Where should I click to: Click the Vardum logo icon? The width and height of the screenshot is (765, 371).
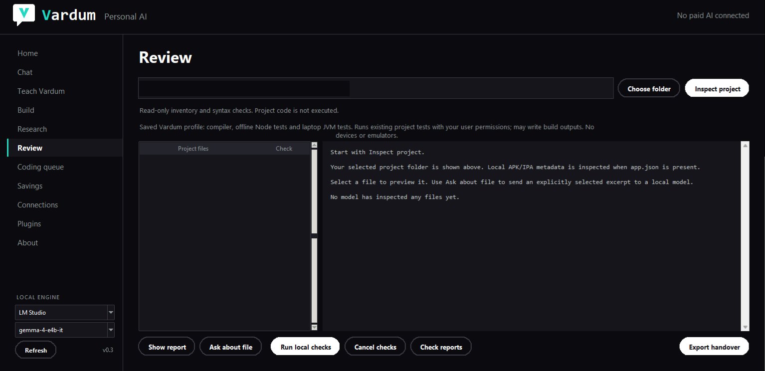tap(23, 15)
